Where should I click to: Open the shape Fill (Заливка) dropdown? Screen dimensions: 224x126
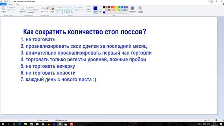point(79,10)
